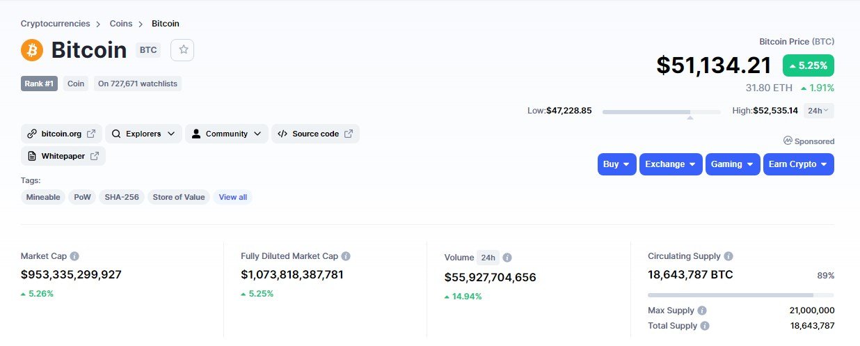Click View all tags link
Image resolution: width=860 pixels, height=346 pixels.
click(233, 197)
